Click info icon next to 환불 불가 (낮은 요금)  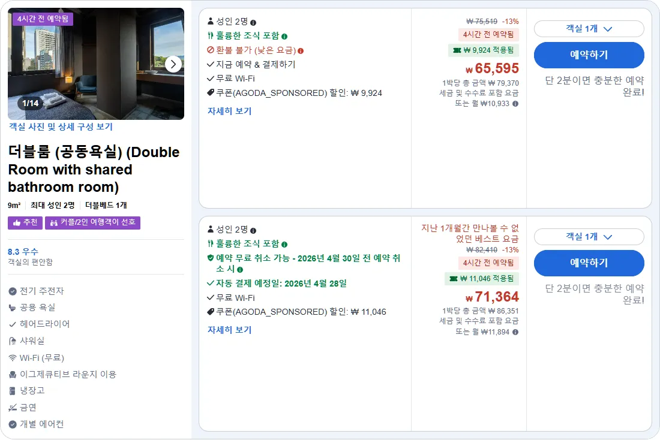click(x=301, y=51)
